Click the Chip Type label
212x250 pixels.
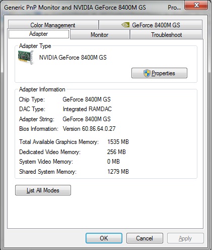[32, 99]
